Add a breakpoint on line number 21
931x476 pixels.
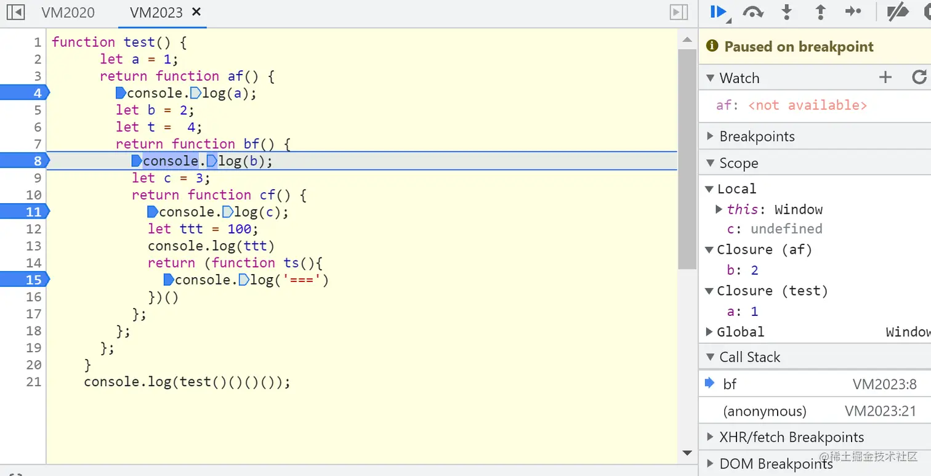click(34, 382)
